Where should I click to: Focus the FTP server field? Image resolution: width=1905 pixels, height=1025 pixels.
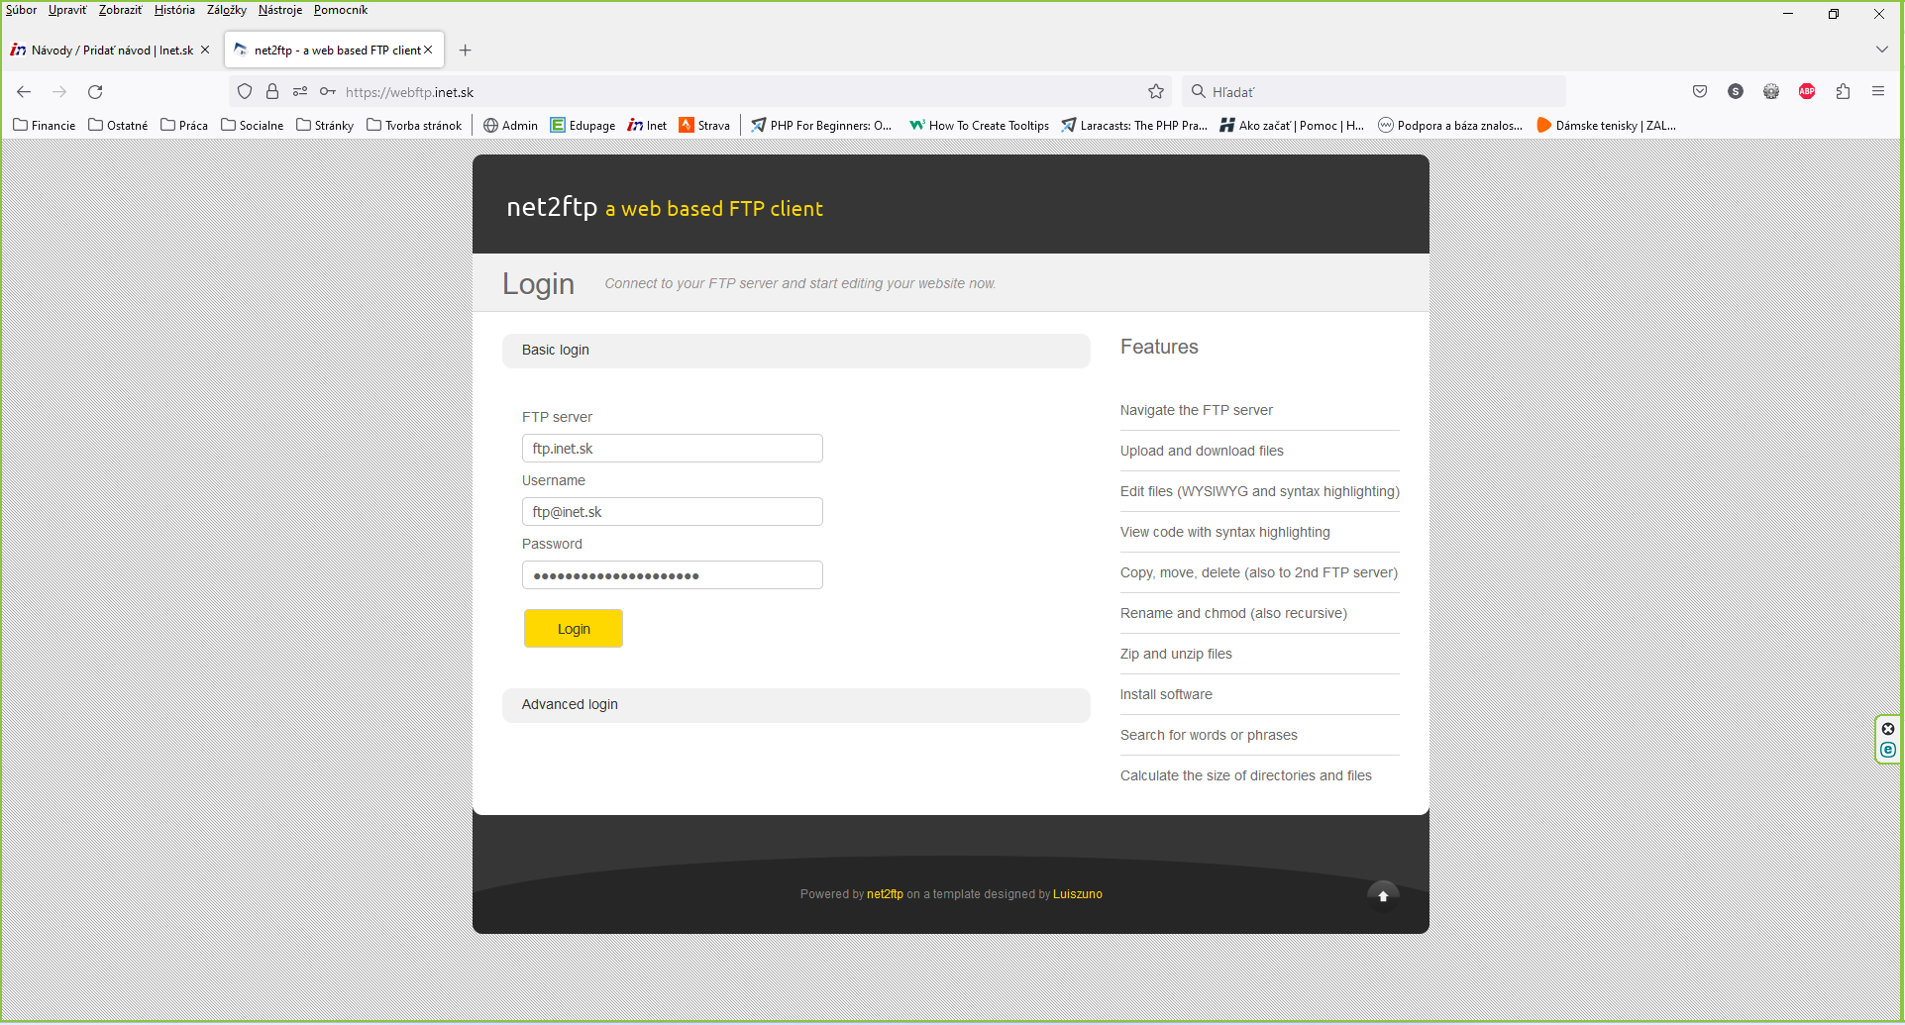coord(673,449)
